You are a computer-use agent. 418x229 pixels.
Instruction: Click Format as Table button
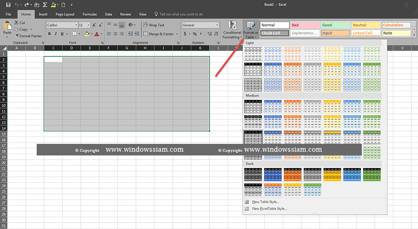[251, 30]
